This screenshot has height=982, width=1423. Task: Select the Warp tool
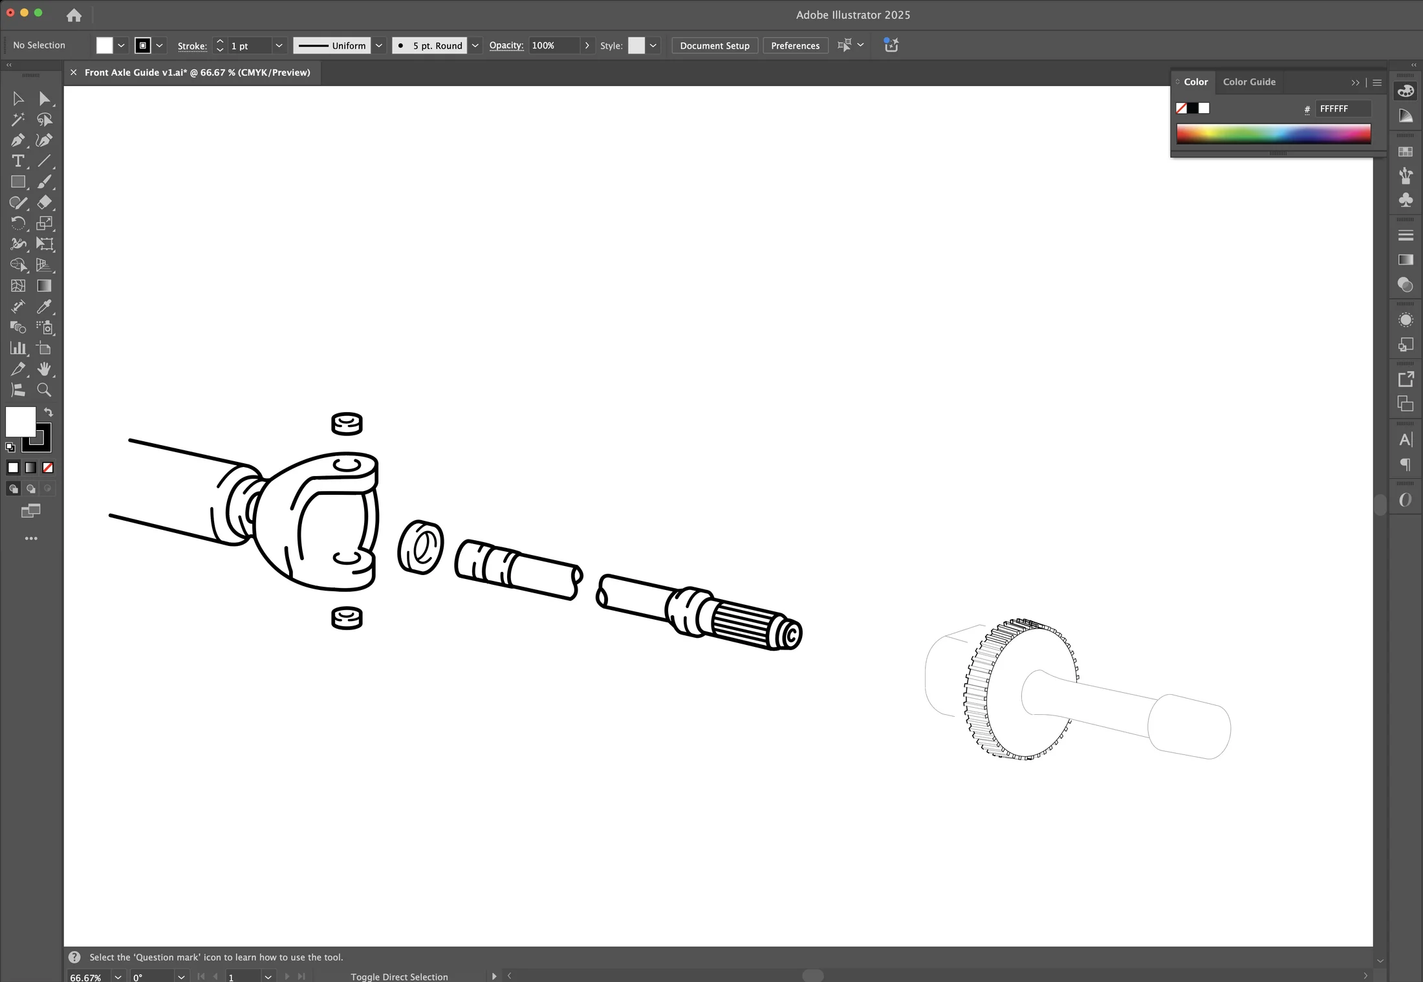(x=18, y=244)
